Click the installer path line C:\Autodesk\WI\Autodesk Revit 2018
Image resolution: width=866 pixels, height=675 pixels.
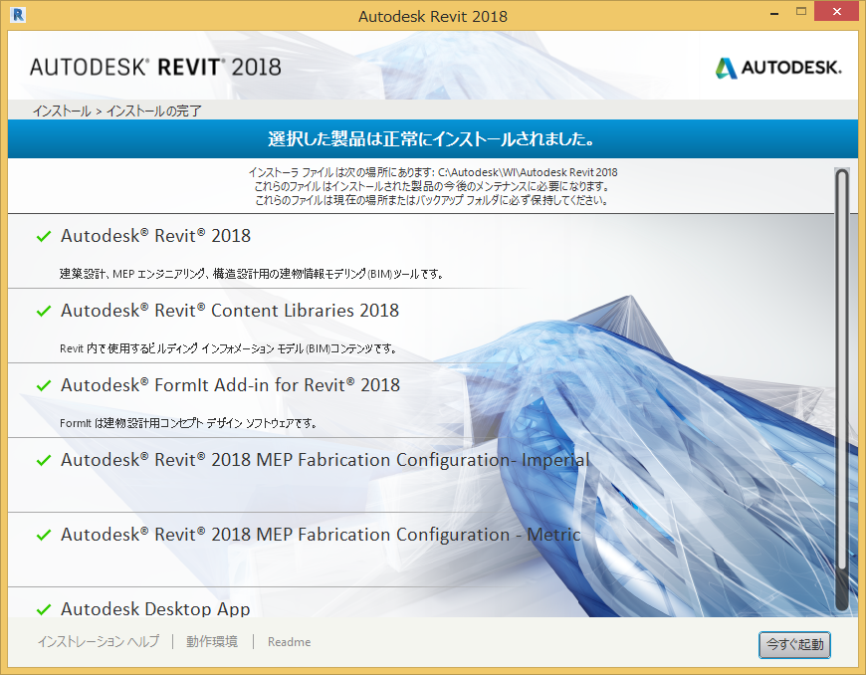433,172
